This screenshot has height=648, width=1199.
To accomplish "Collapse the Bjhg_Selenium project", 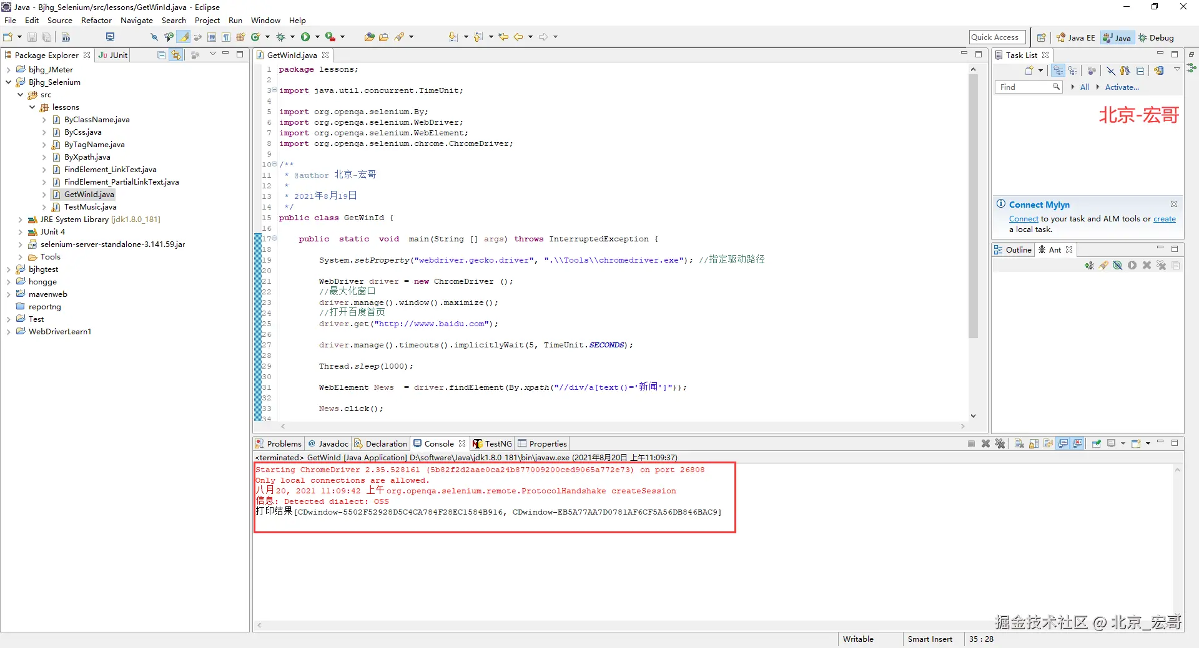I will [x=9, y=82].
